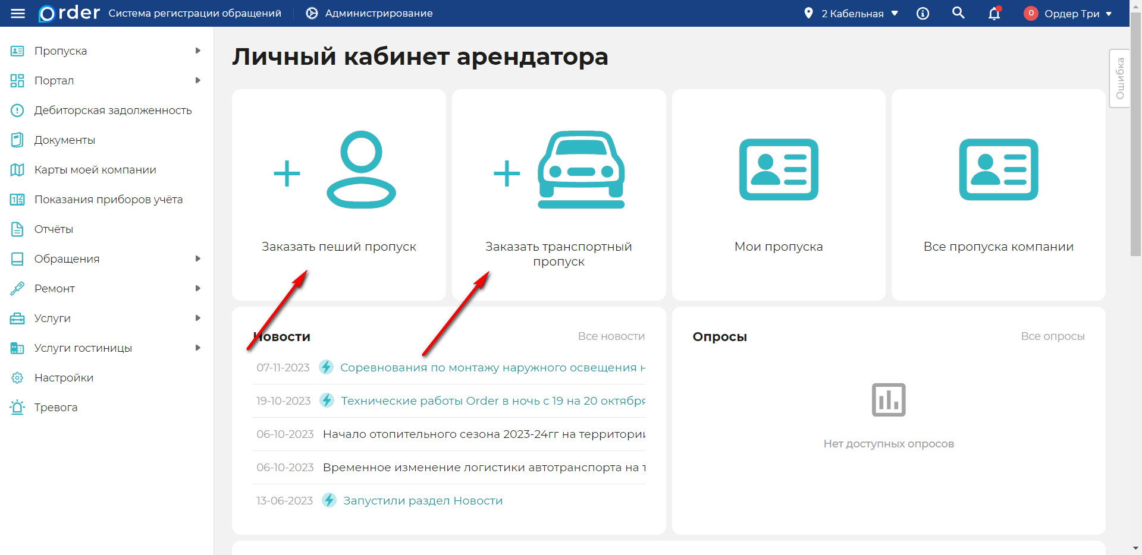The image size is (1142, 555).
Task: Click the Ошибка tab on right edge
Action: click(x=1121, y=78)
